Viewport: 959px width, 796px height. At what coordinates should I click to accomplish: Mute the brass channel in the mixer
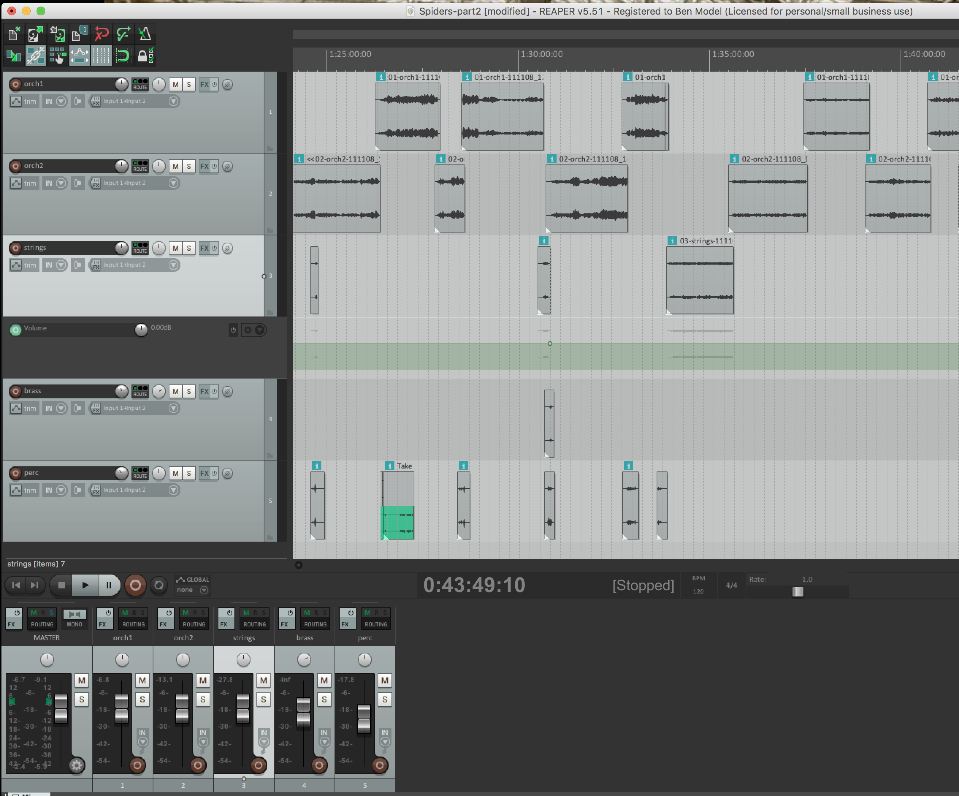324,681
